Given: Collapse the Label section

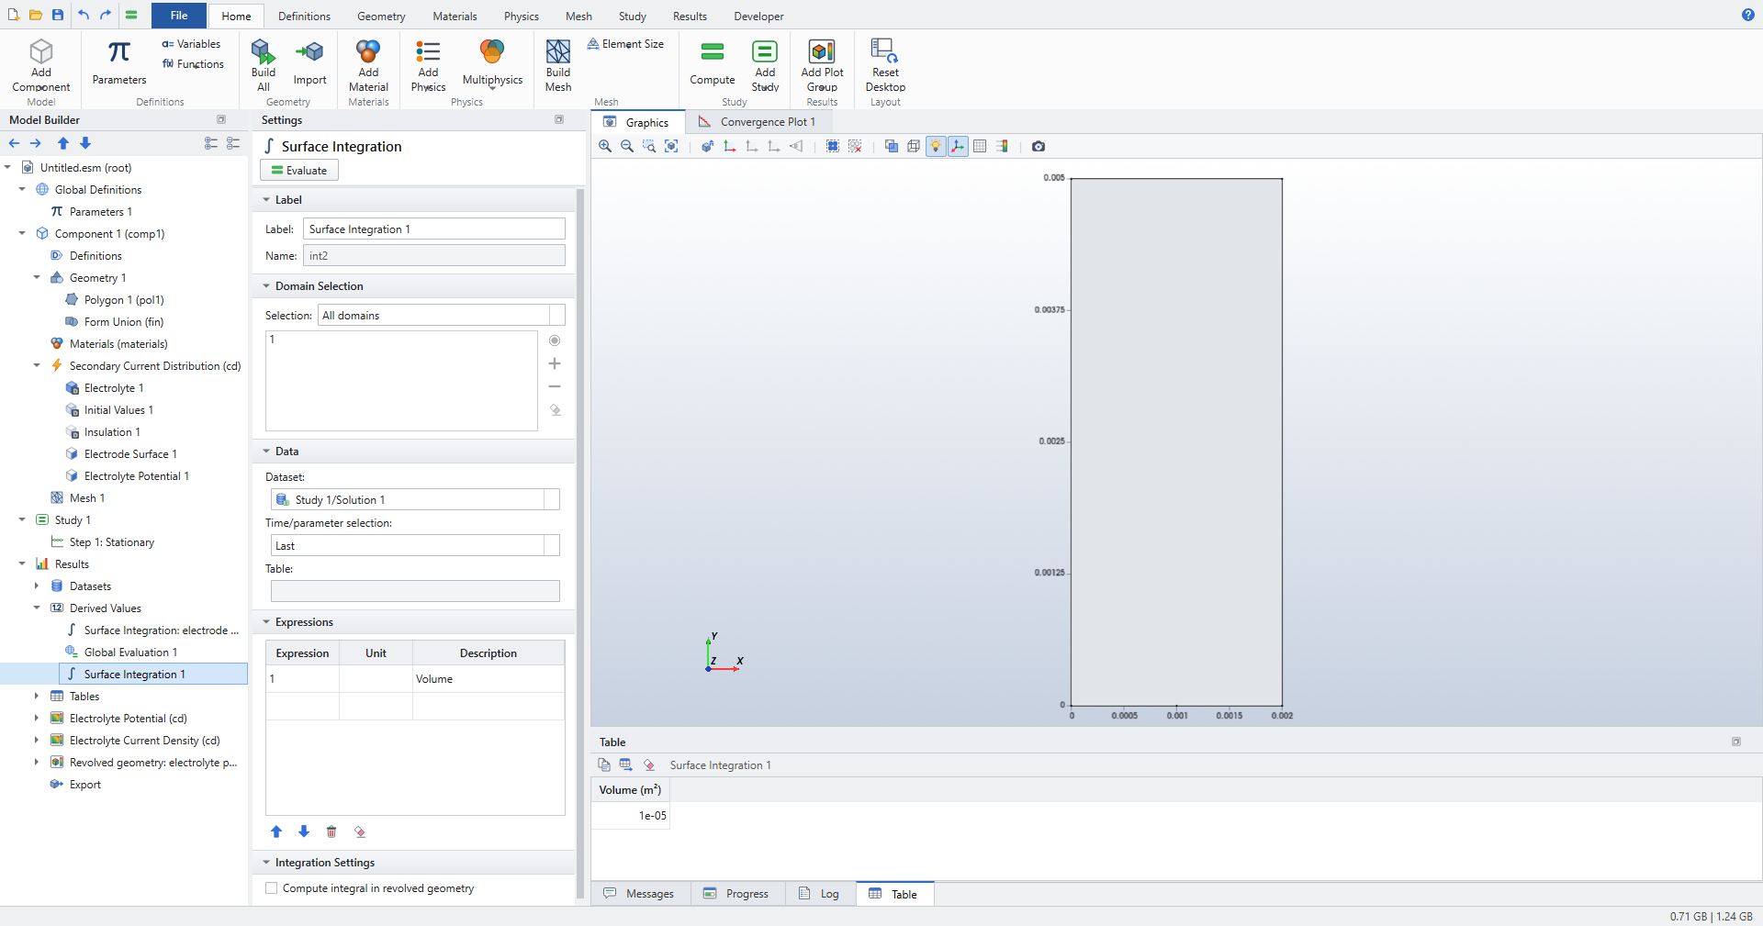Looking at the screenshot, I should (x=266, y=200).
